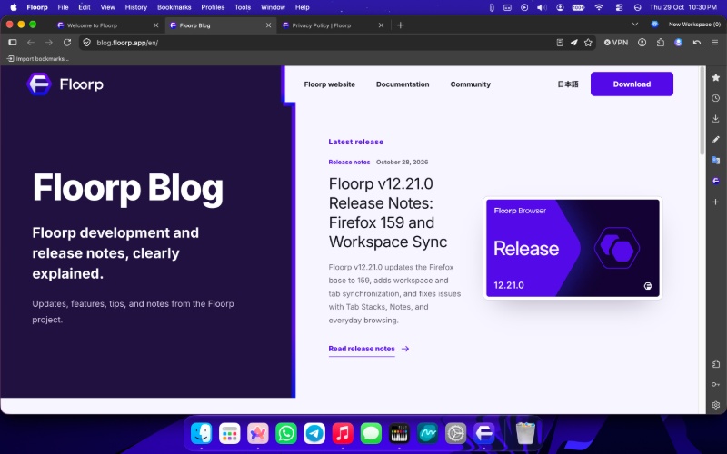The height and width of the screenshot is (454, 727).
Task: Click the Release notes category tag
Action: click(x=349, y=163)
